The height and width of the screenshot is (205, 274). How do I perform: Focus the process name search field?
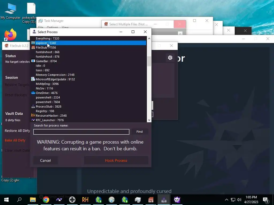pos(81,132)
